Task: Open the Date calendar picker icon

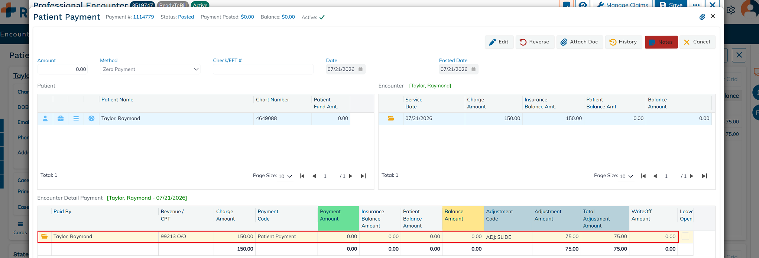Action: (x=360, y=69)
